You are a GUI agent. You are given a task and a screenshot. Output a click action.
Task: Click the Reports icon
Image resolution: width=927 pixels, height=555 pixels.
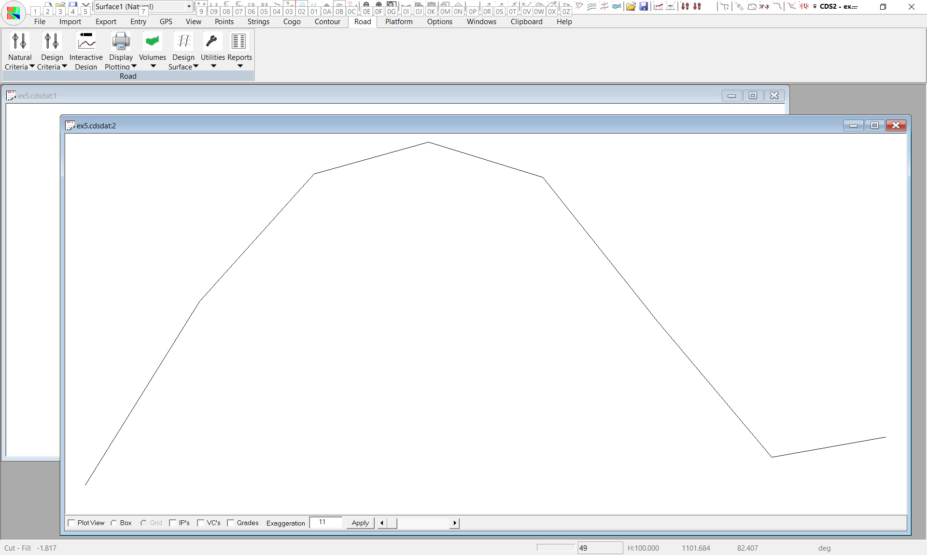(239, 42)
